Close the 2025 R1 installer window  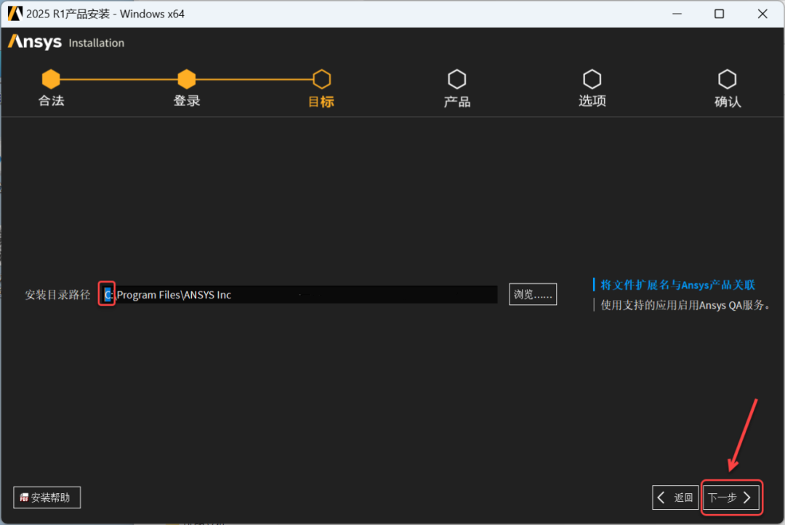coord(762,14)
